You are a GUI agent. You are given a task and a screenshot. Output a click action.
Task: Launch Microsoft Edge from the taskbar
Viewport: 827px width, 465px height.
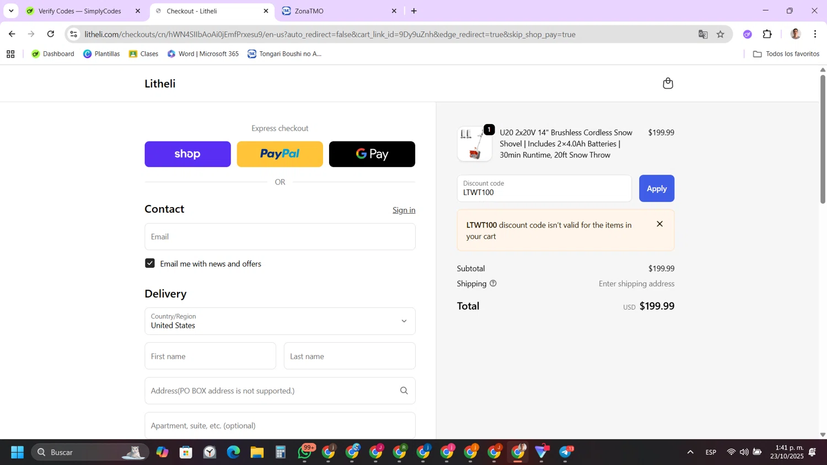pos(233,452)
